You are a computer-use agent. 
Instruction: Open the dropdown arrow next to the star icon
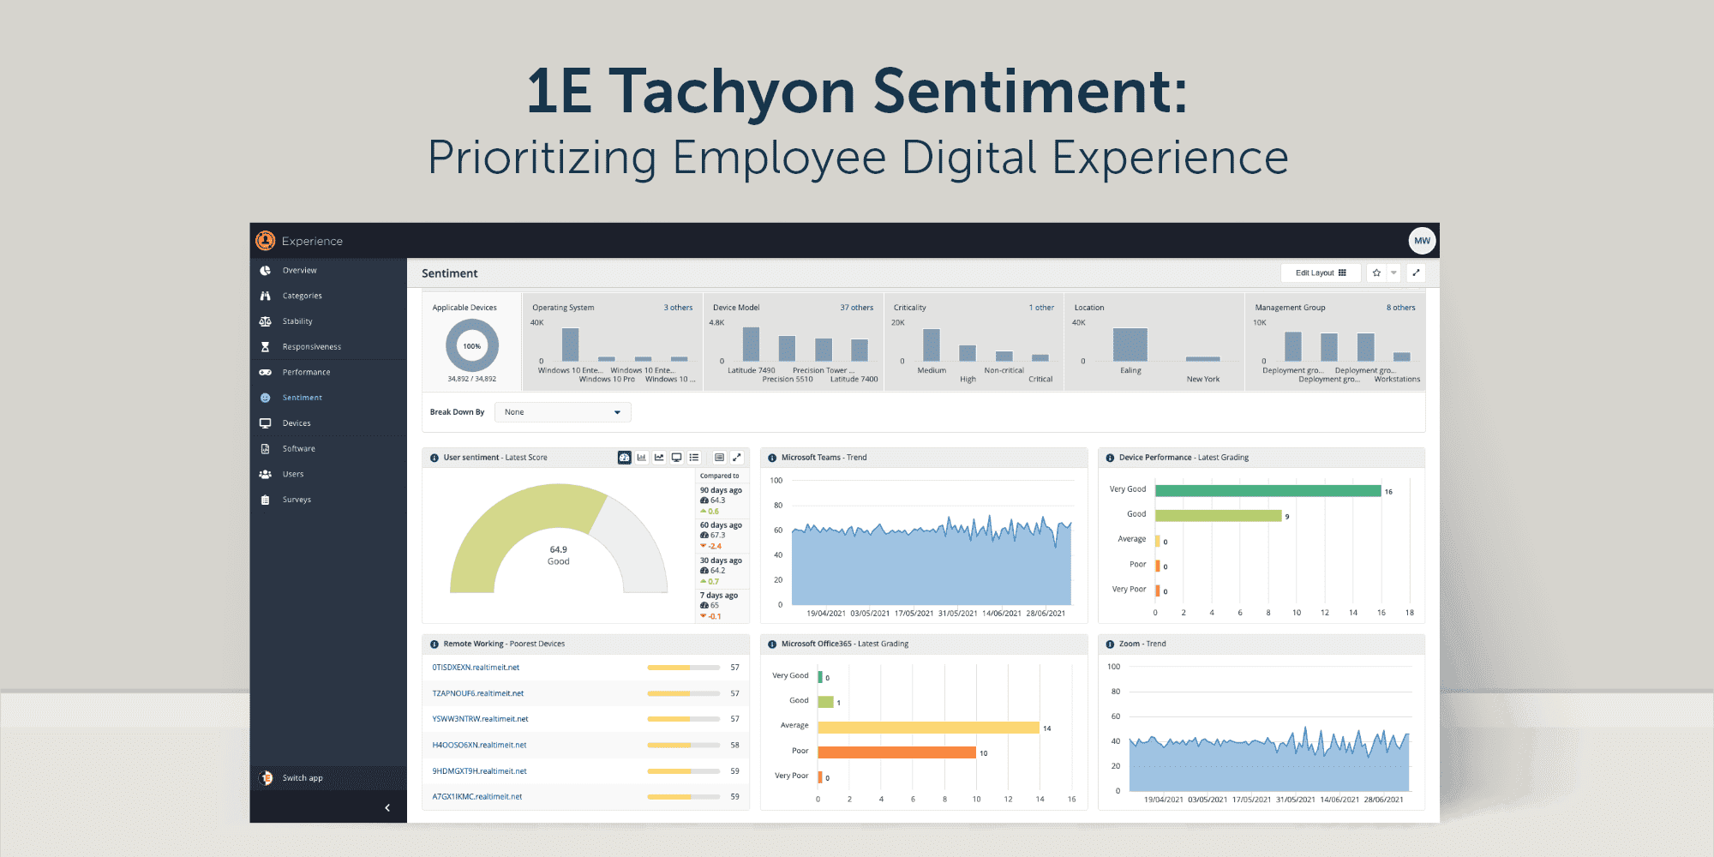pos(1393,273)
